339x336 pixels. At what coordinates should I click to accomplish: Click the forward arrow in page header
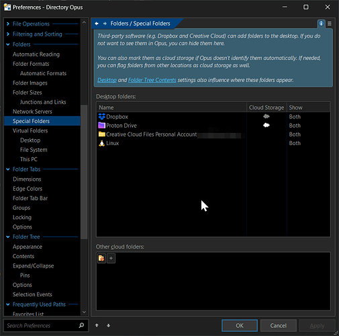tap(105, 24)
